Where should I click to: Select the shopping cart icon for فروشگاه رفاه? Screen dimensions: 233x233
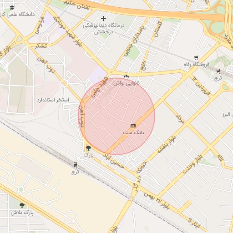[196, 58]
